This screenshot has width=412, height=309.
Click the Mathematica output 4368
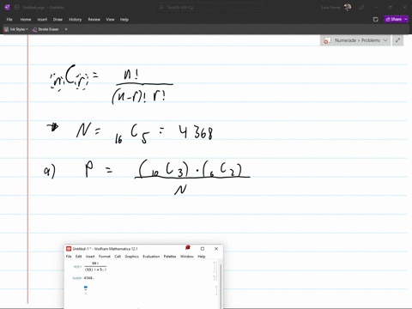[x=88, y=278]
